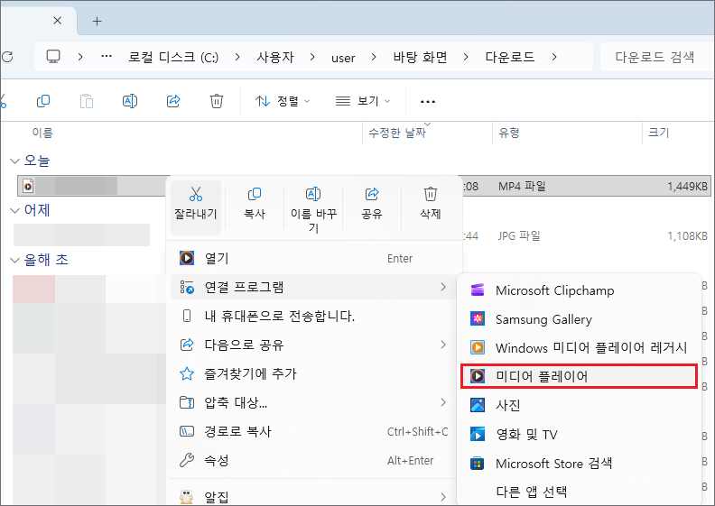Click the Cut (잘라내기) scissors icon

pyautogui.click(x=195, y=194)
